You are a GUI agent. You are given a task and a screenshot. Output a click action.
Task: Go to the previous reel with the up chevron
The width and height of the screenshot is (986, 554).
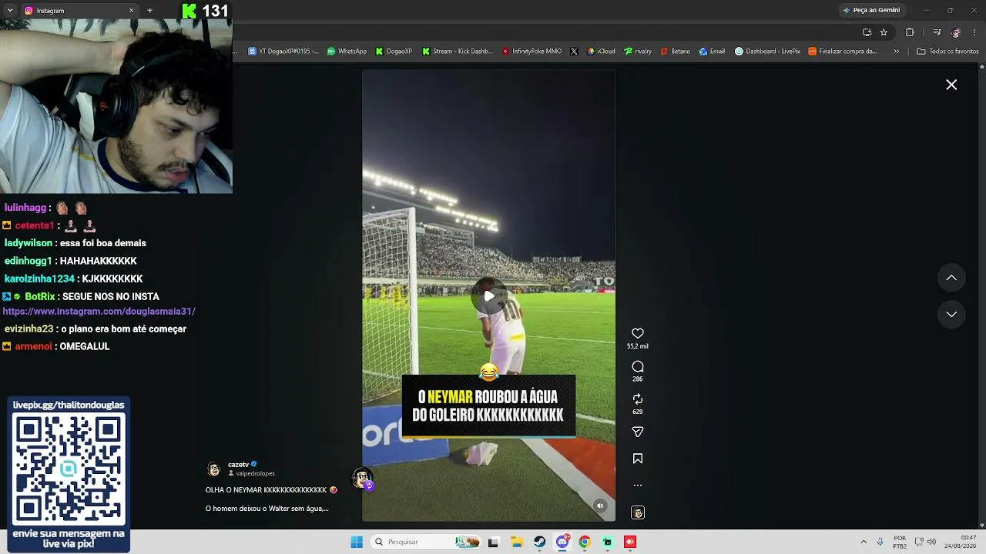tap(951, 278)
